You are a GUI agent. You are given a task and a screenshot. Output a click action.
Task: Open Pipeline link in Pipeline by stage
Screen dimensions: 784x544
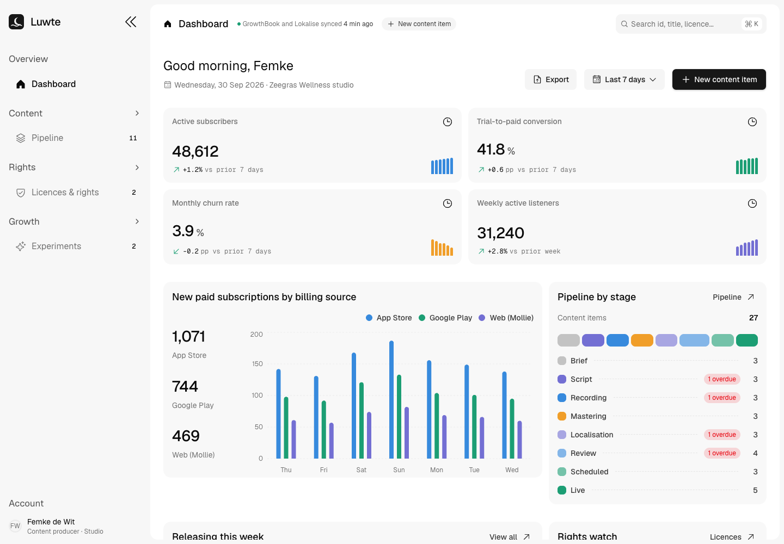pos(733,297)
